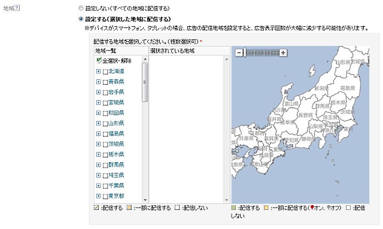Check the 秋田県 checkbox

[x=105, y=113]
